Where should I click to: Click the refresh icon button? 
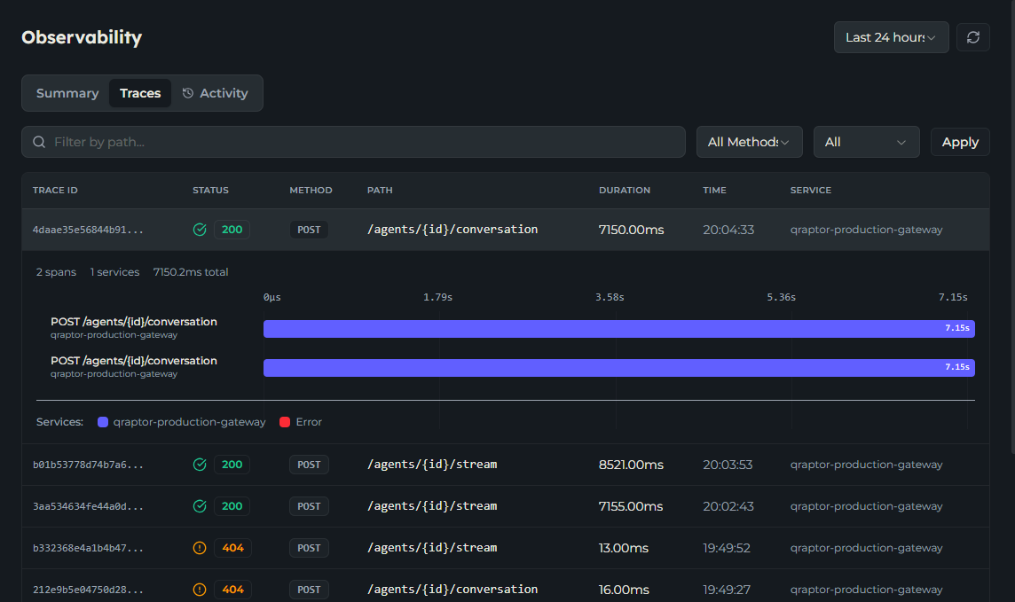pyautogui.click(x=973, y=37)
